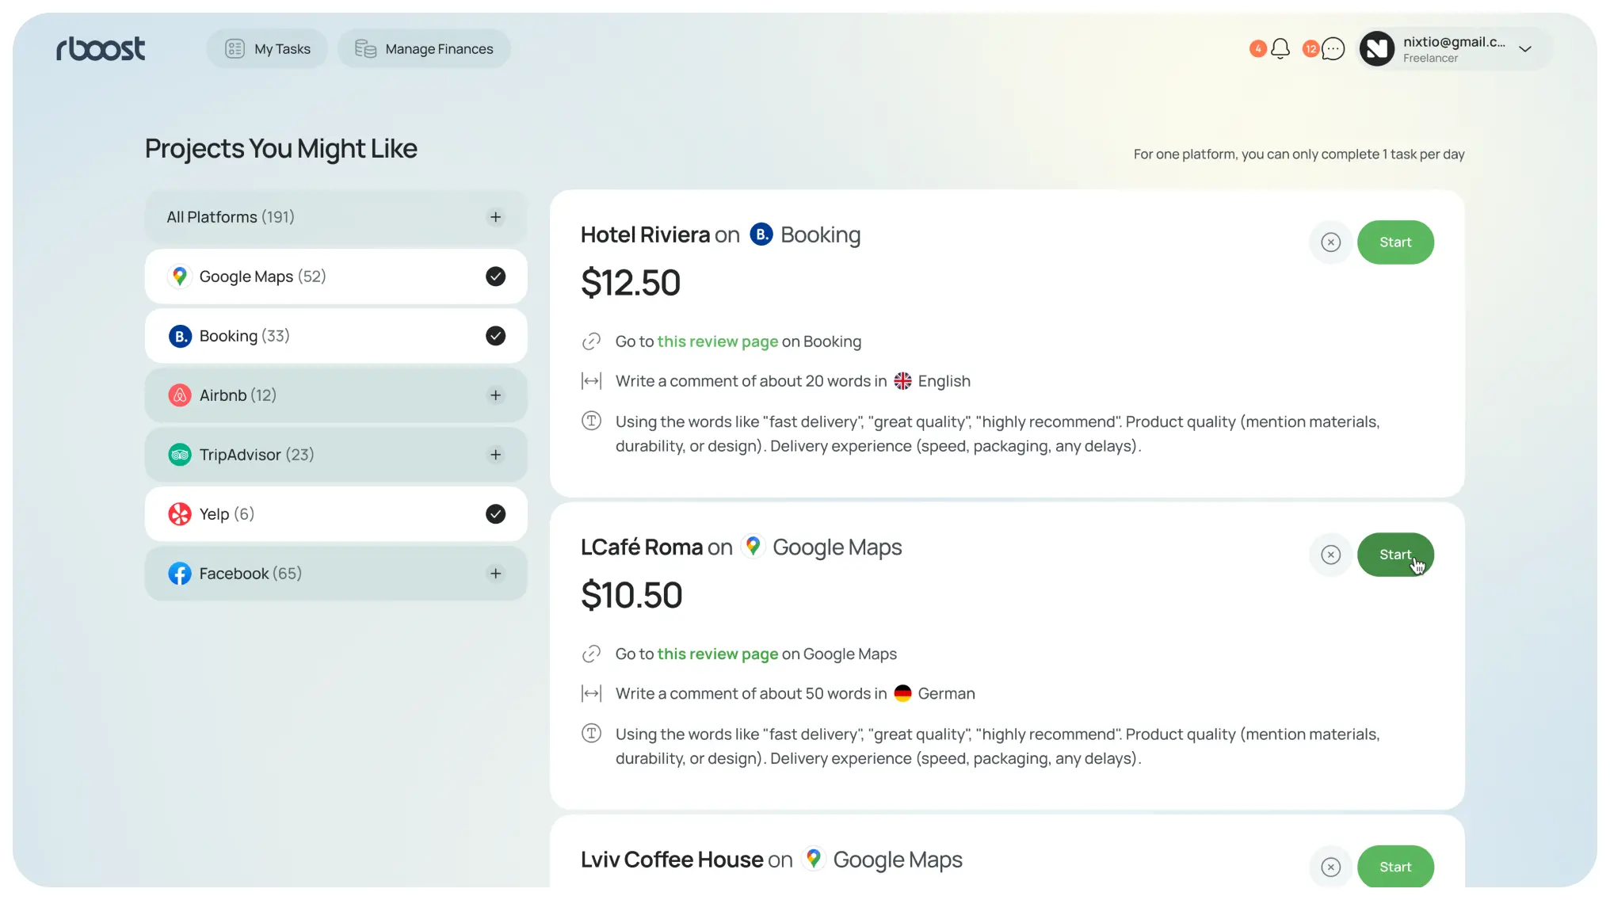
Task: Click the nixtio@gmail.c... account email
Action: (x=1454, y=42)
